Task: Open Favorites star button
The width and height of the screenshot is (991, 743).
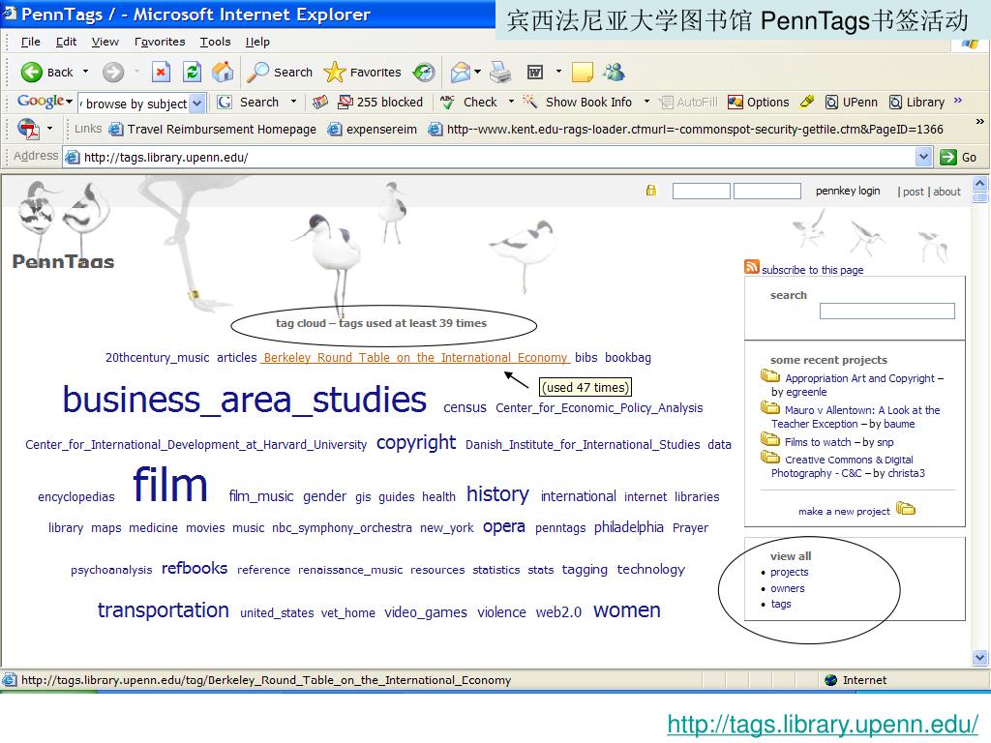Action: click(x=362, y=72)
